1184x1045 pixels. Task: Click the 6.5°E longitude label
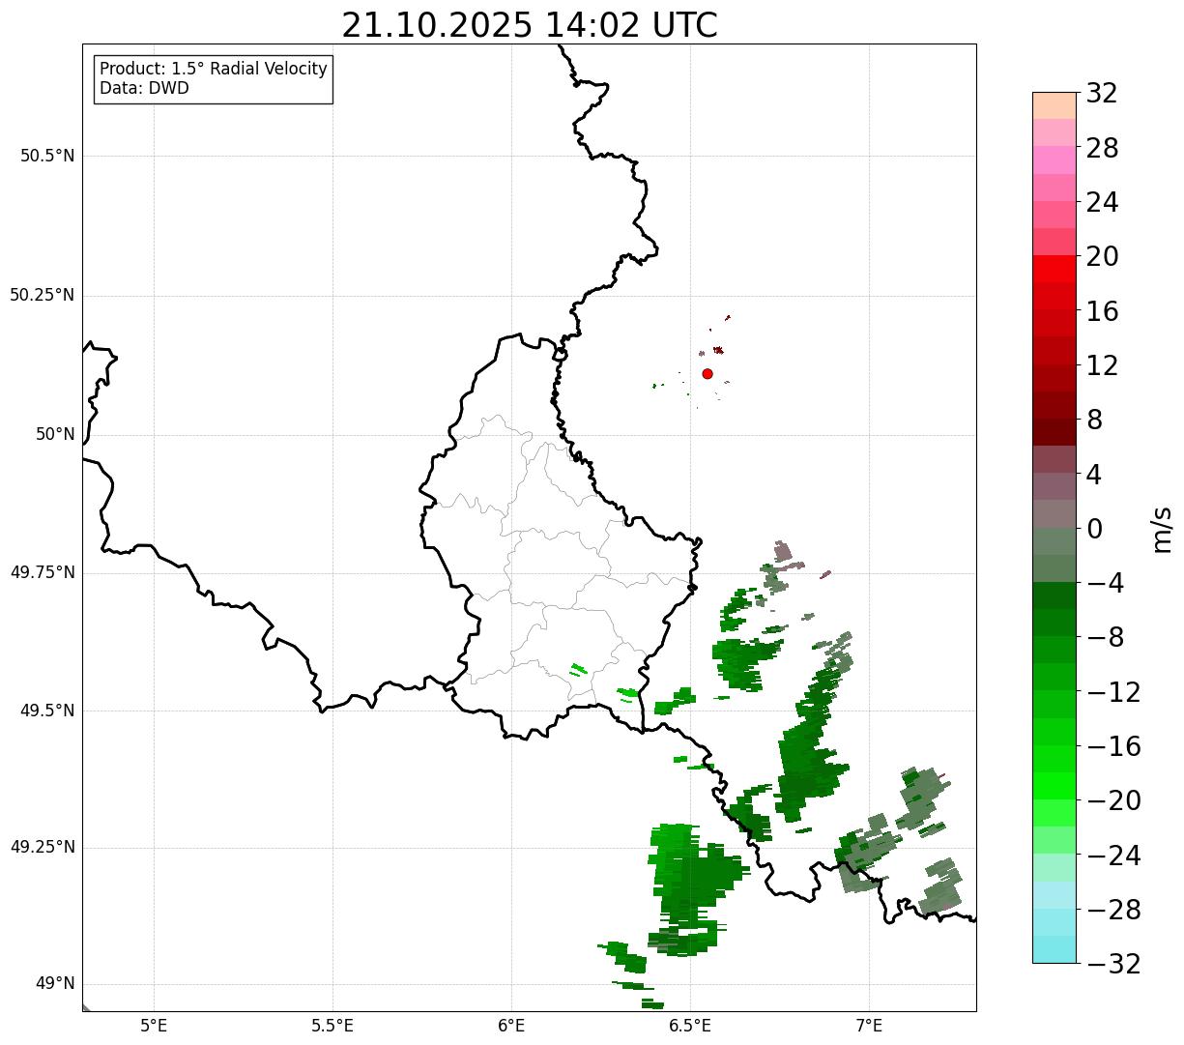(x=690, y=1026)
